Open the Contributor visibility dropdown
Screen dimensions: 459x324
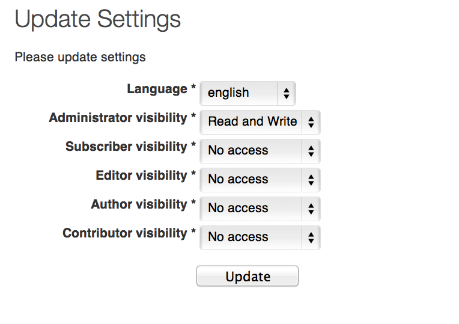[x=260, y=237]
